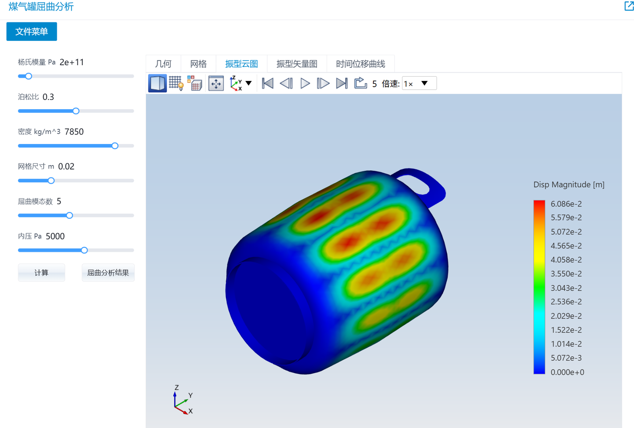Step forward one animation frame
The image size is (634, 428).
click(323, 83)
